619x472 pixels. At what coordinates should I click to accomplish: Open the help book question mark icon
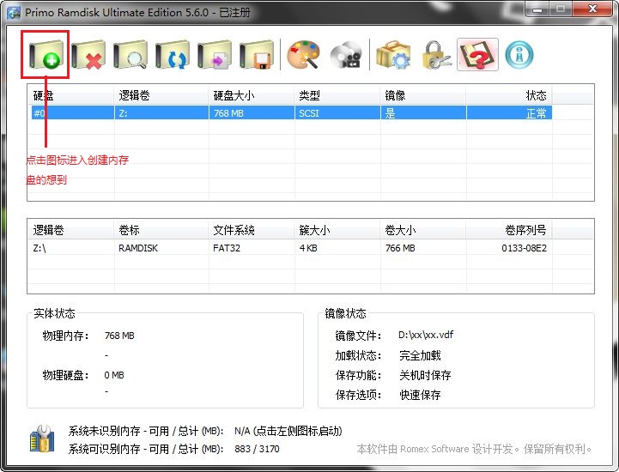[x=477, y=54]
